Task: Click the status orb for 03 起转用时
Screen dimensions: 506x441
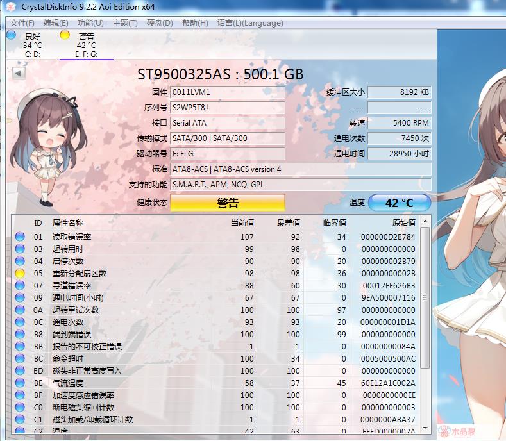Action: [x=20, y=249]
